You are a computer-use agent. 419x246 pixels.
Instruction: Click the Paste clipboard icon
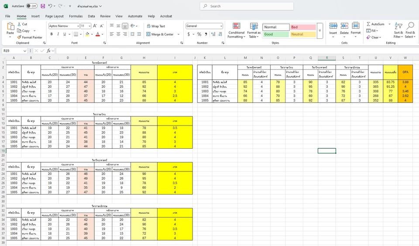(10, 27)
